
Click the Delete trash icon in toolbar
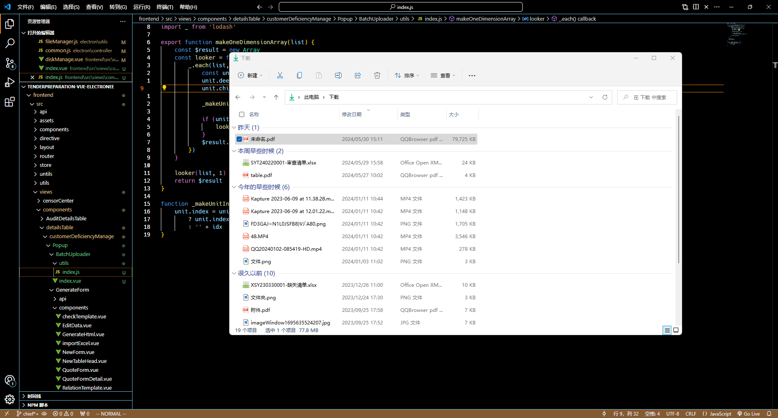pyautogui.click(x=377, y=75)
